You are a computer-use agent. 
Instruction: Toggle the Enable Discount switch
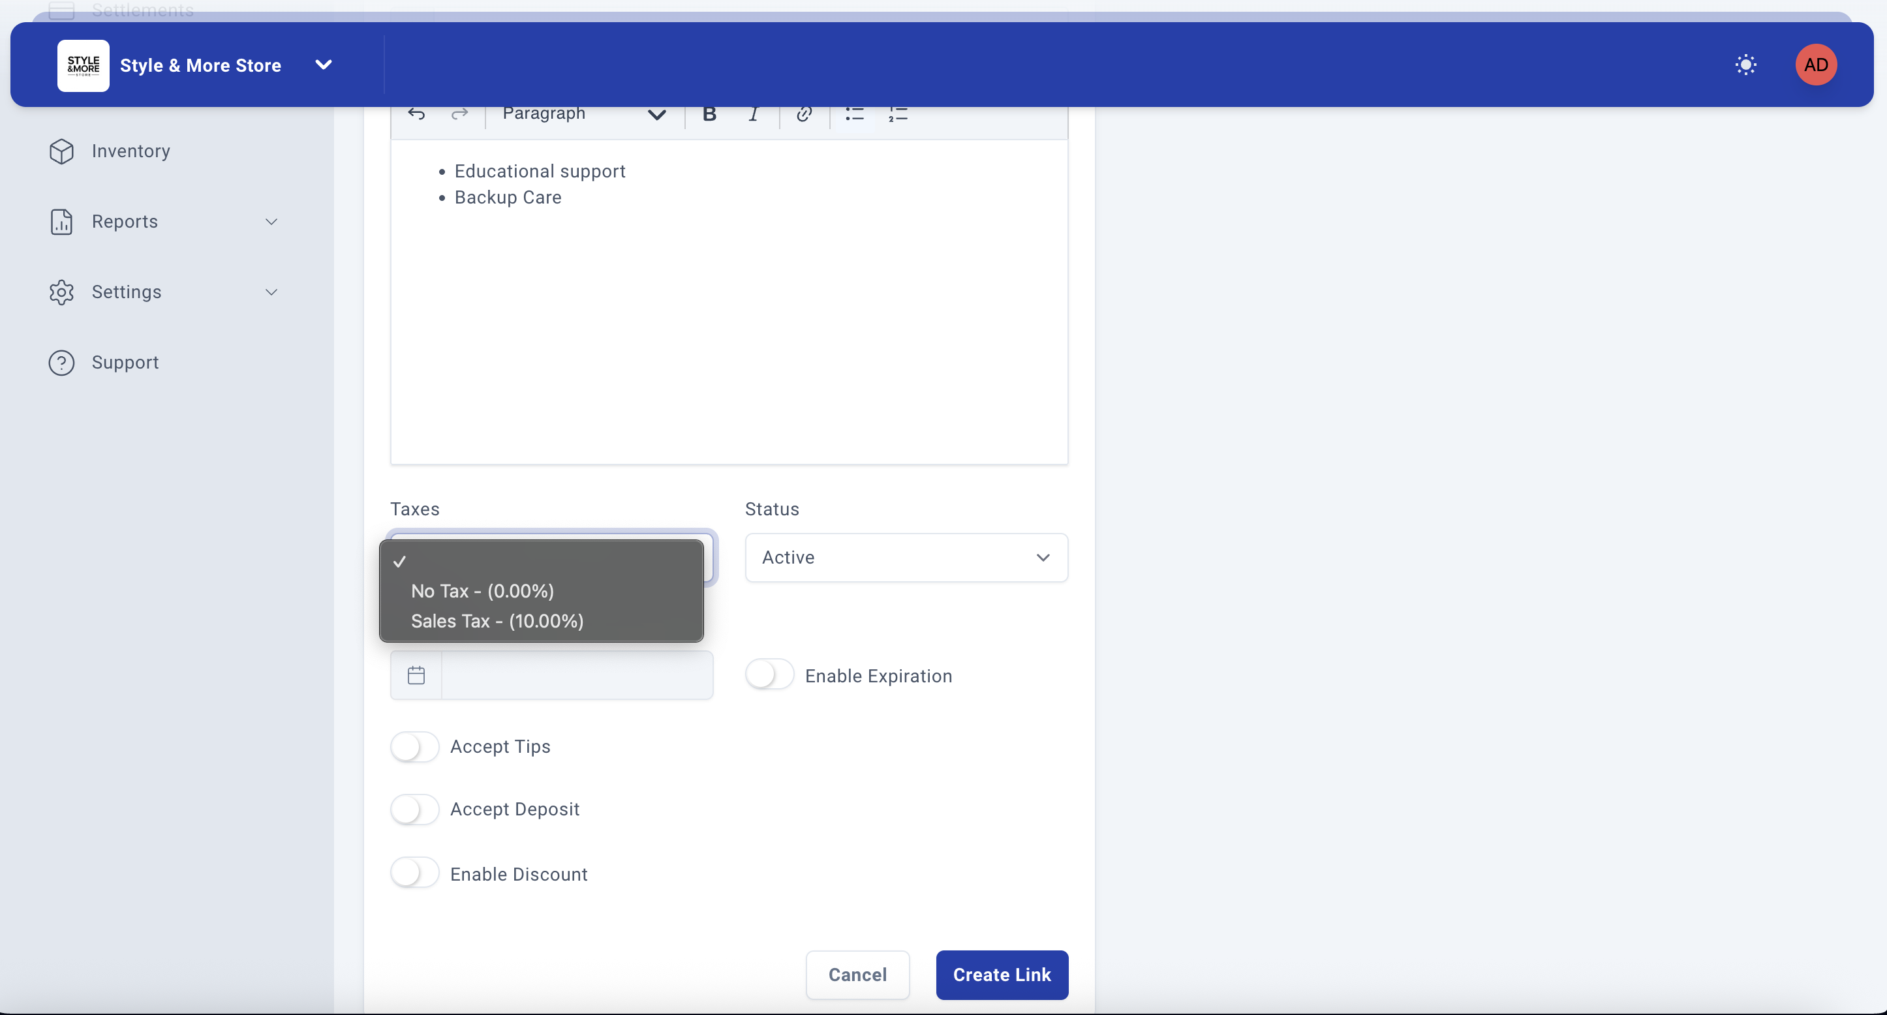tap(414, 873)
